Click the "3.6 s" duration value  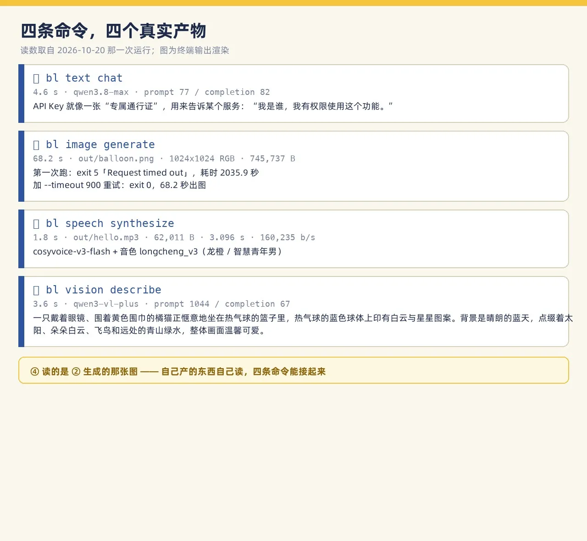45,304
